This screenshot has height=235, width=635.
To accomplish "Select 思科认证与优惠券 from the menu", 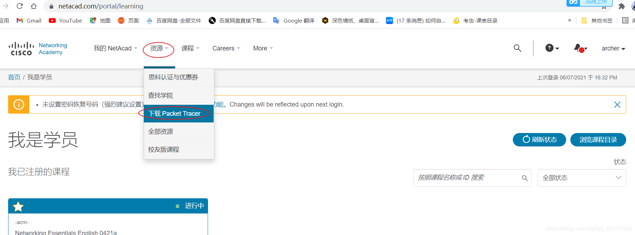I will (179, 77).
